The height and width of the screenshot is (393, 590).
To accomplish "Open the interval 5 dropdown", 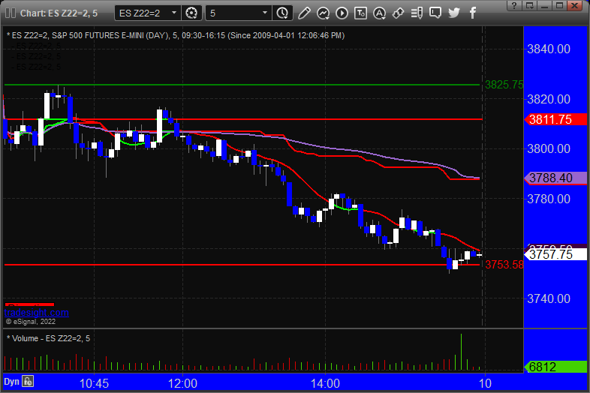I will (238, 13).
